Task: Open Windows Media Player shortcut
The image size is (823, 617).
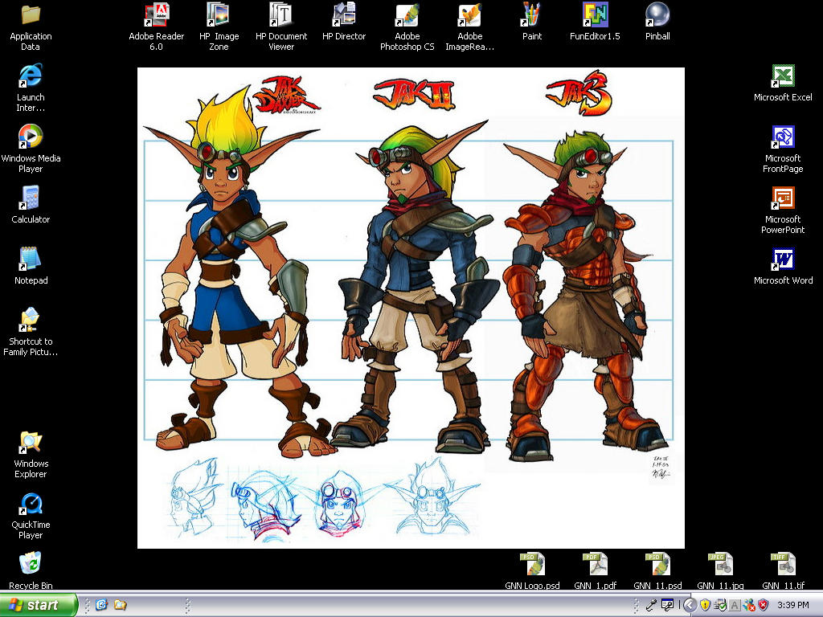Action: 31,149
